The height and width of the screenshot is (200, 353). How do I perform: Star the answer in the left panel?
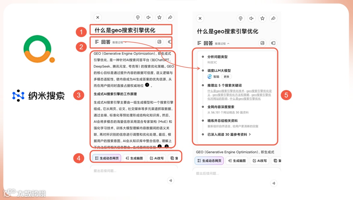[x=160, y=17]
